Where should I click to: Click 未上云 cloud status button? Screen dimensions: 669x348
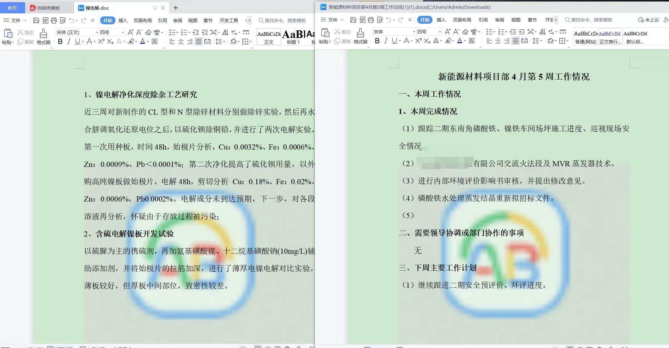[648, 20]
